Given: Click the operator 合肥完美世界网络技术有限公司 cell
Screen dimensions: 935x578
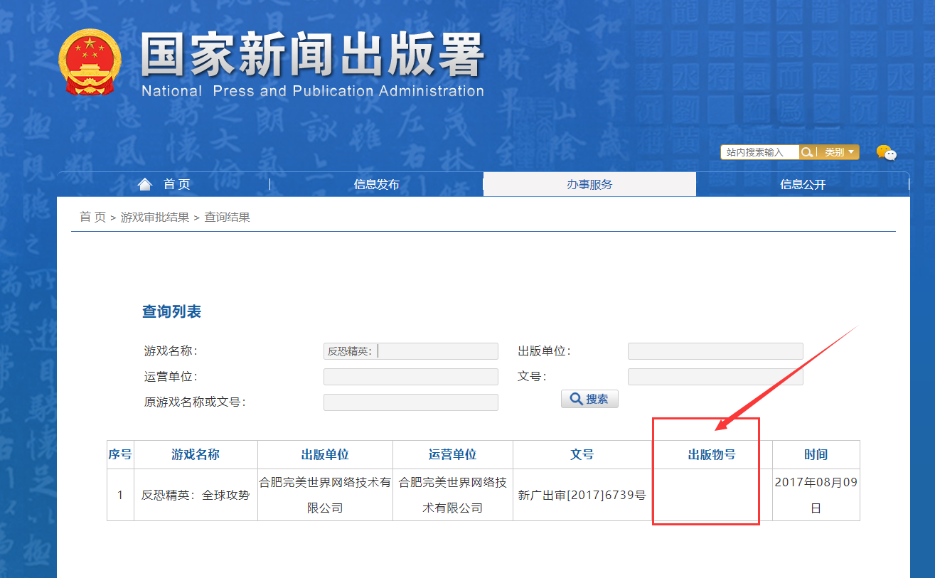Looking at the screenshot, I should 453,495.
